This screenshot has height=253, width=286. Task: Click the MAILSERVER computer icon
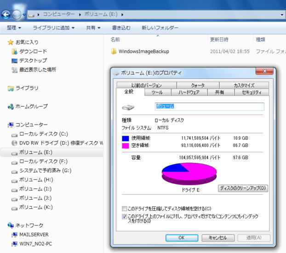(x=14, y=235)
